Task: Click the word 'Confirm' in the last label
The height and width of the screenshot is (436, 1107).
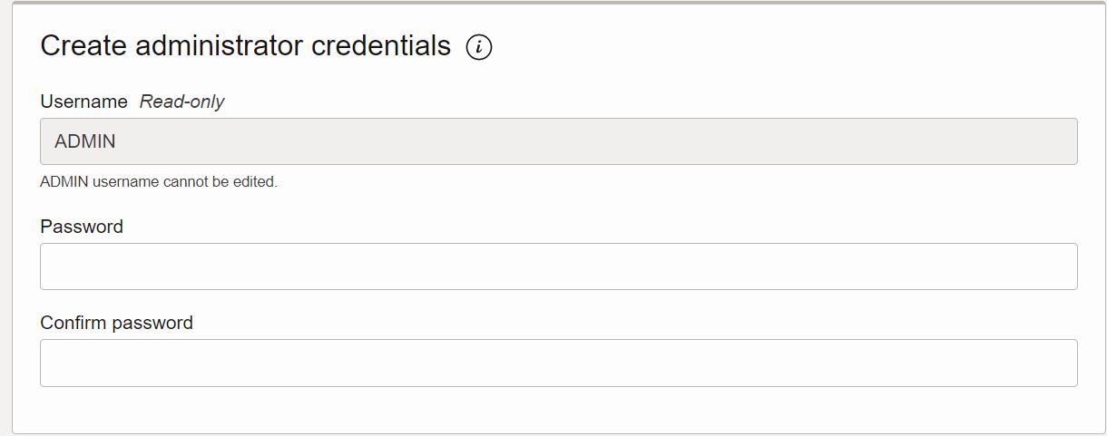Action: pos(72,323)
